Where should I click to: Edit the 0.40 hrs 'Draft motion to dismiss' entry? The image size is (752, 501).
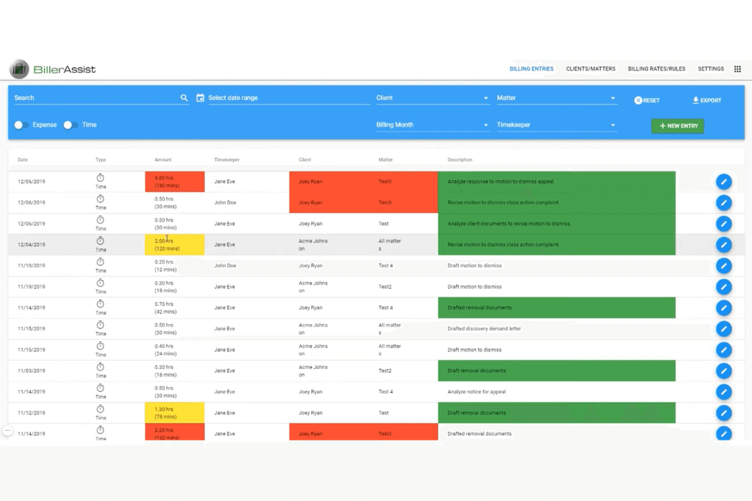tap(724, 350)
